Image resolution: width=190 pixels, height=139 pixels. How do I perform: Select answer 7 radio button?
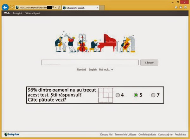point(153,95)
